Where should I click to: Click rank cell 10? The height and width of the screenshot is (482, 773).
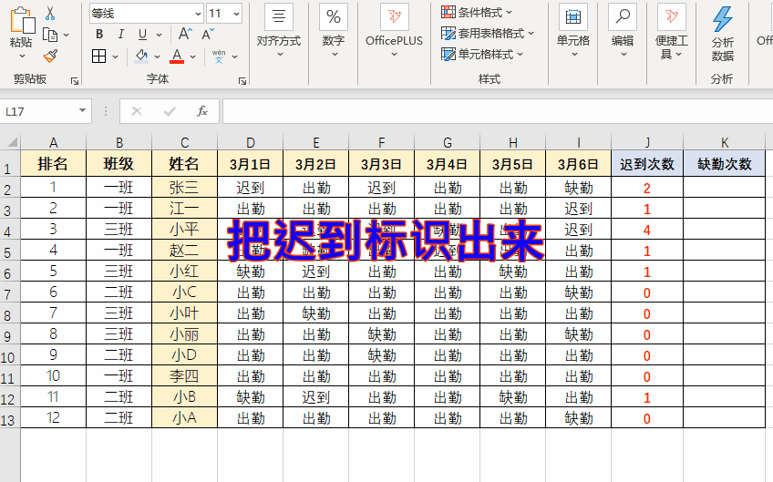[x=53, y=376]
